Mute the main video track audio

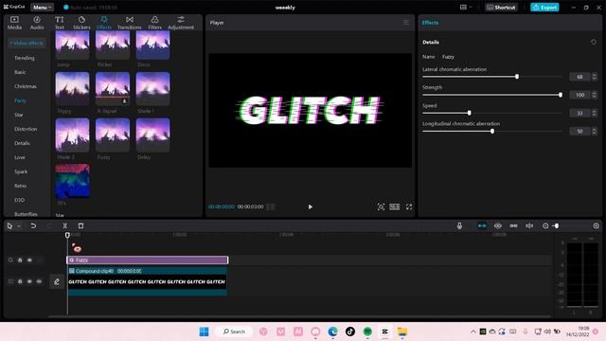click(39, 281)
